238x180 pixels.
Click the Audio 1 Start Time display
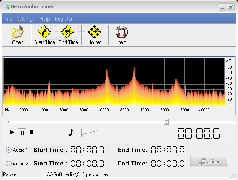click(x=88, y=150)
